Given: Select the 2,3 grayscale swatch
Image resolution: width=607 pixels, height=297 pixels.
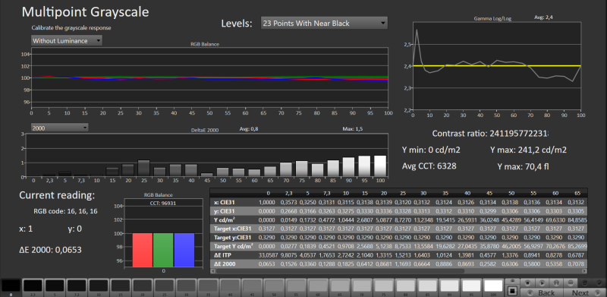Looking at the screenshot, I should click(x=33, y=286).
